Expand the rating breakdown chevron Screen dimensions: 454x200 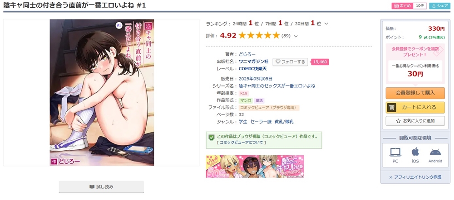point(296,36)
